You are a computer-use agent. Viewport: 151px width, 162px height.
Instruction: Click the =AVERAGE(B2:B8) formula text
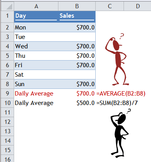tap(121, 94)
